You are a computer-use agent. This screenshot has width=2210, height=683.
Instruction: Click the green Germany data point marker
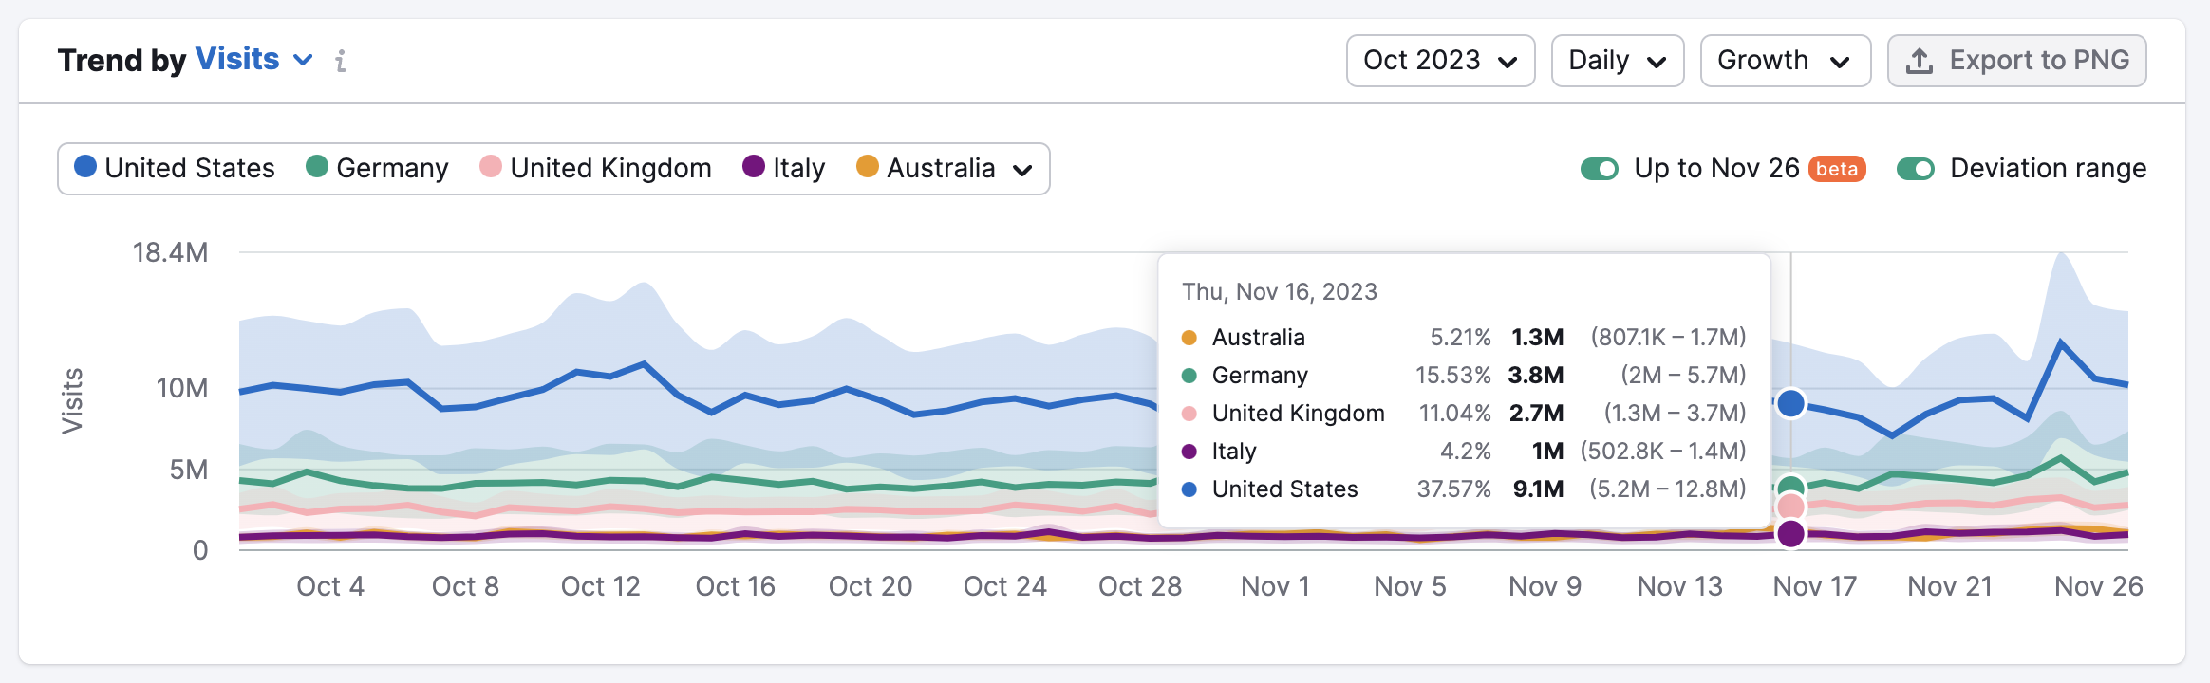(1790, 488)
